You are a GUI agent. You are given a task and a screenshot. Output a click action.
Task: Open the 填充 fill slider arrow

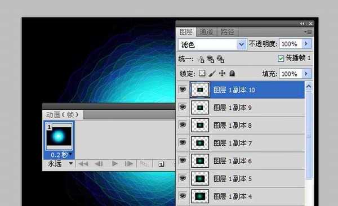point(306,74)
